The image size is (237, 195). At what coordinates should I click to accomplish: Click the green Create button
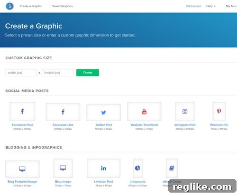88,72
